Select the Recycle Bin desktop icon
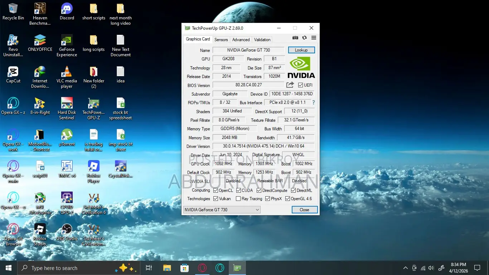 [x=13, y=11]
